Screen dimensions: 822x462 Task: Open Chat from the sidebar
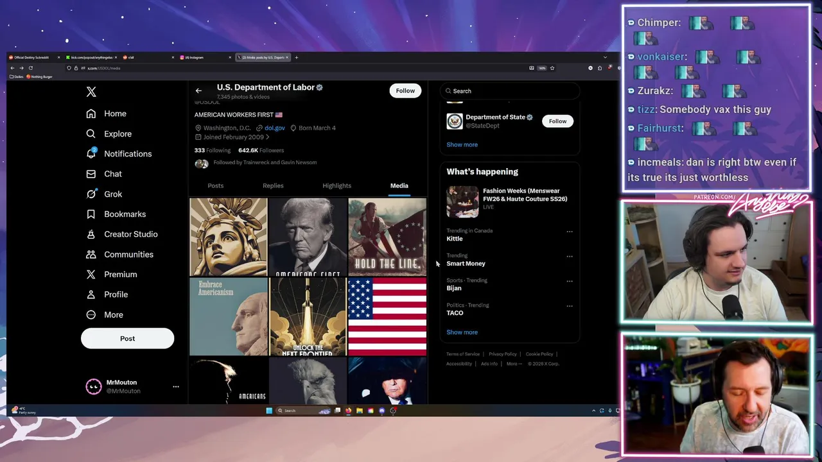pos(104,174)
